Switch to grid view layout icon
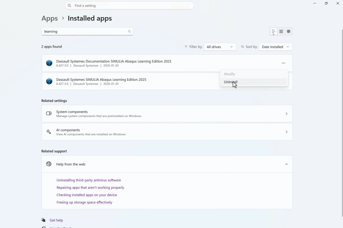The height and width of the screenshot is (228, 343). tap(281, 32)
